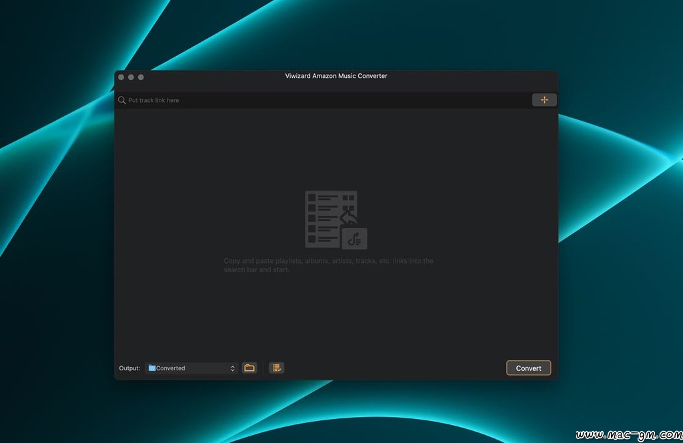Click the "Put track link here" search field
The width and height of the screenshot is (683, 443).
click(x=323, y=100)
